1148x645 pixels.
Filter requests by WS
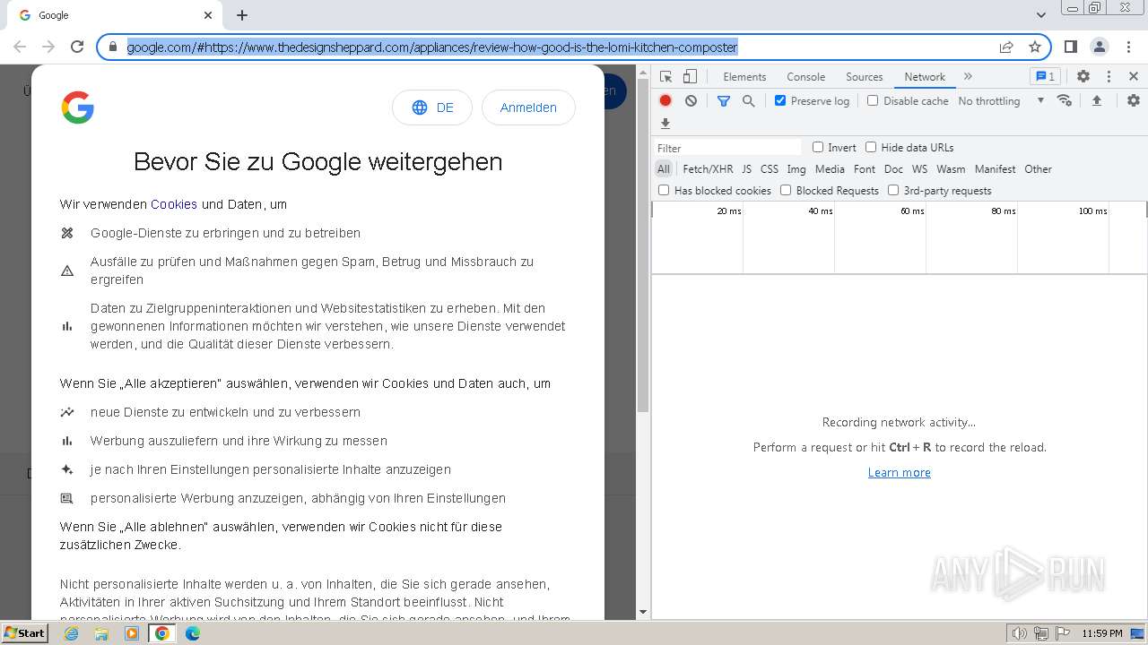point(919,169)
